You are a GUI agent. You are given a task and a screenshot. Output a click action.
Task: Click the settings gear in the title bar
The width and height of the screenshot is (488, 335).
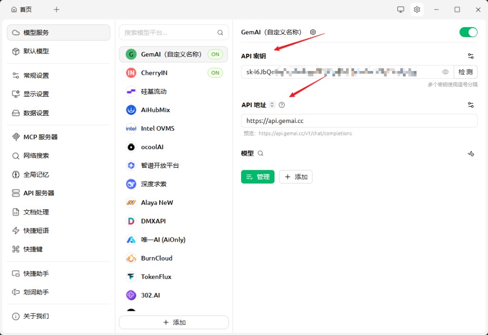pos(417,9)
